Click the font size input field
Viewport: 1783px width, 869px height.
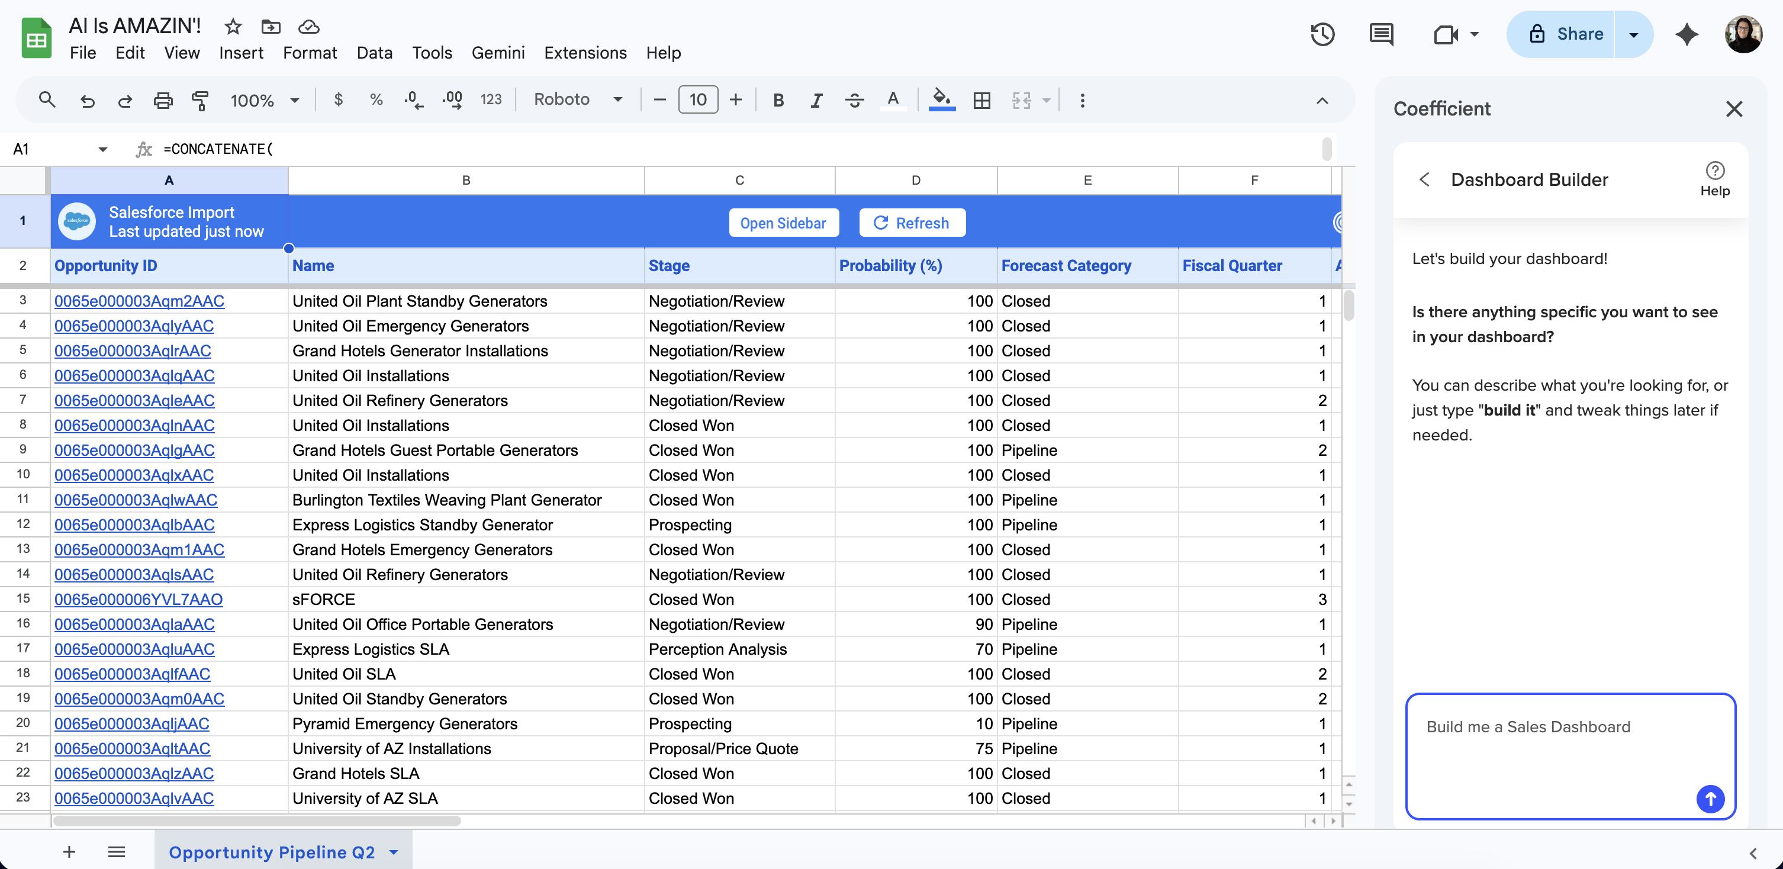click(x=698, y=99)
